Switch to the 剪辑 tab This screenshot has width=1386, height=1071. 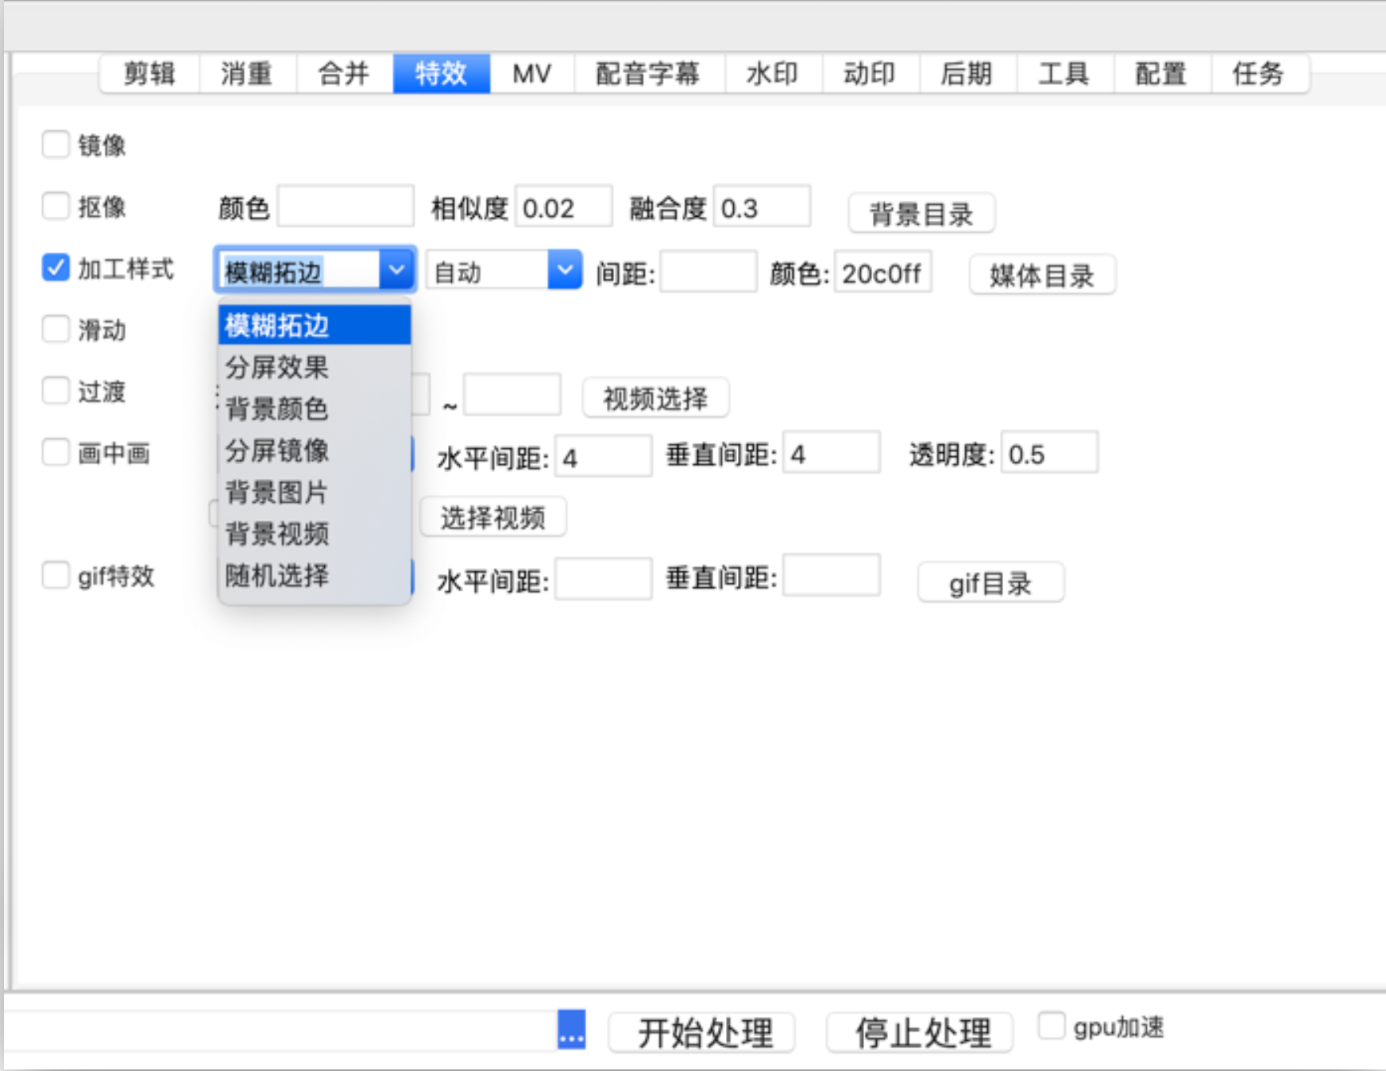pos(149,74)
